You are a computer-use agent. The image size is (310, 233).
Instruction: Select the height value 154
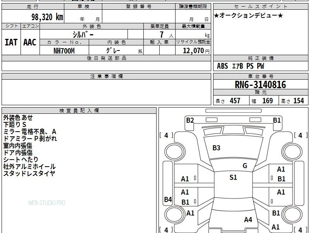[x=298, y=101]
